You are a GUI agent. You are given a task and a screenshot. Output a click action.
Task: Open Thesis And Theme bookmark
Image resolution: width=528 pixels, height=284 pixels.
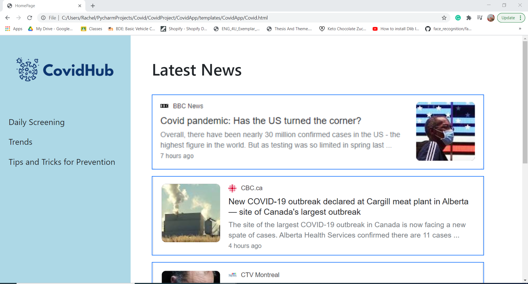[289, 29]
